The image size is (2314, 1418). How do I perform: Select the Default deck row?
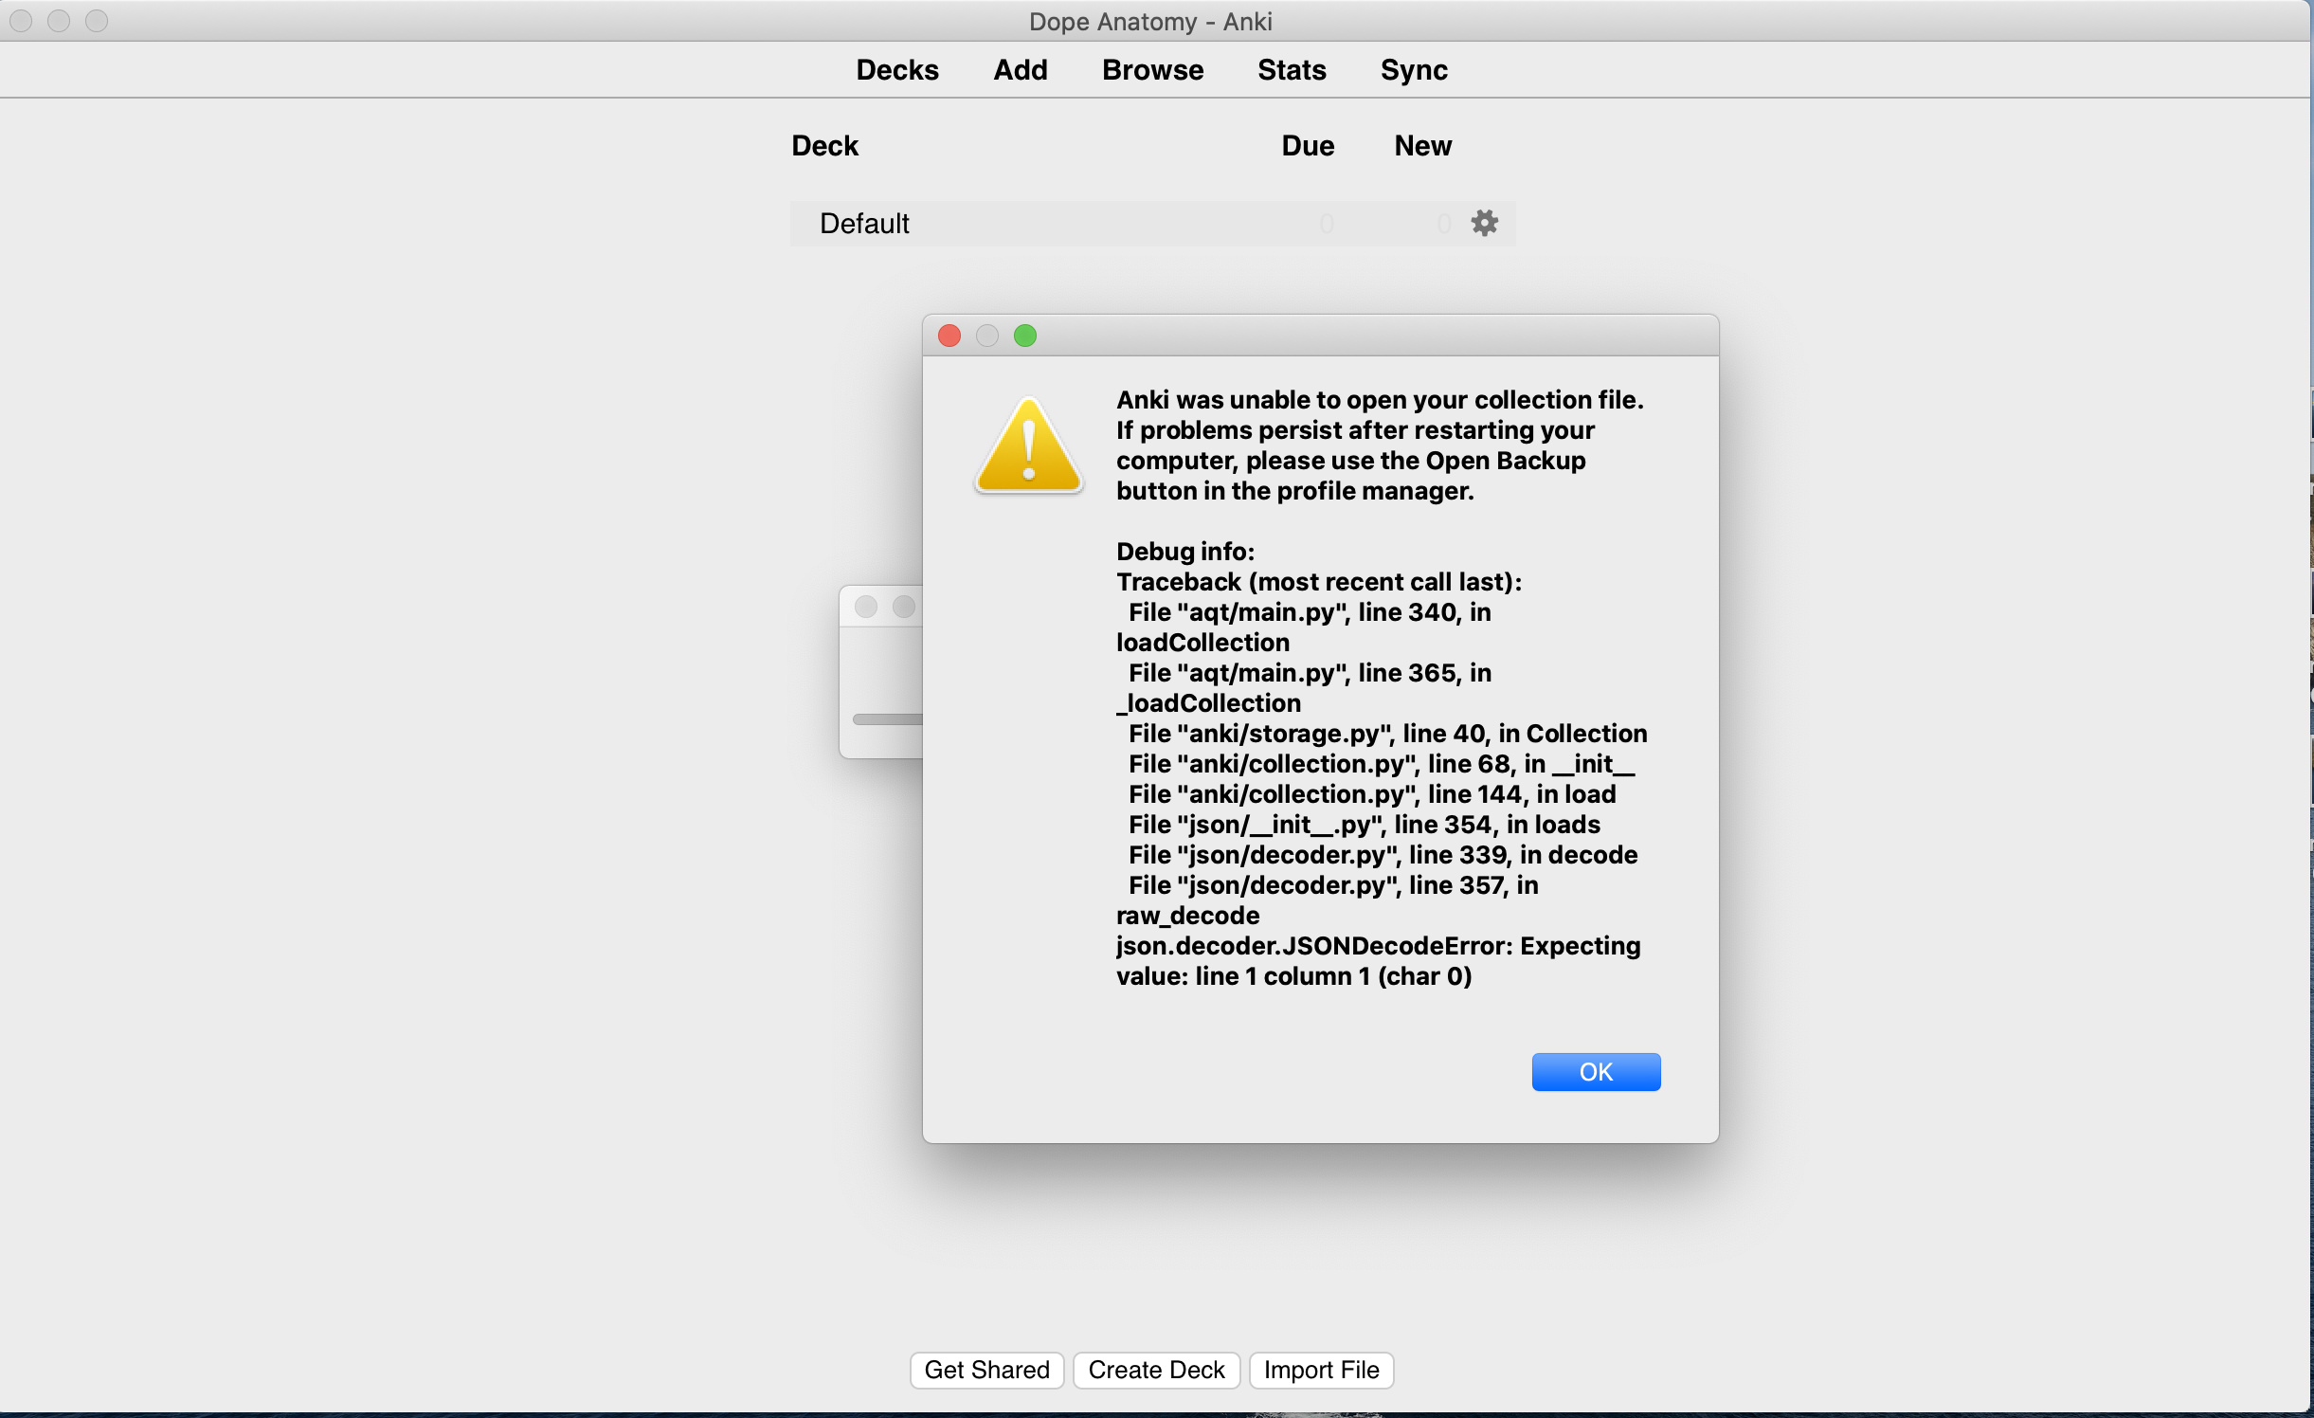tap(1152, 224)
